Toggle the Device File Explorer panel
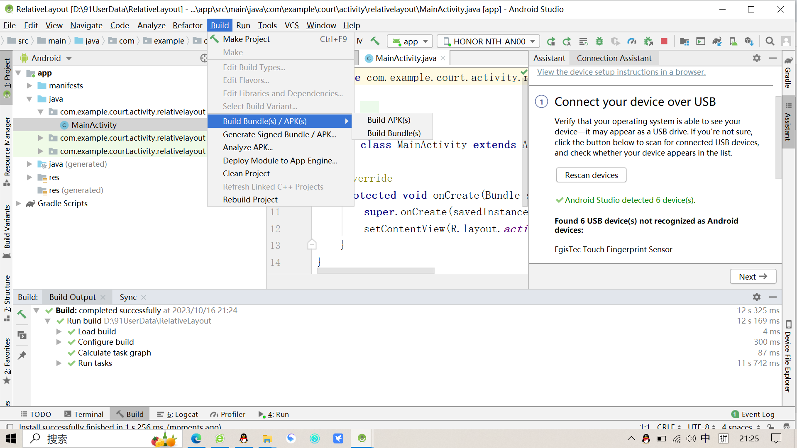The image size is (797, 448). coord(788,357)
